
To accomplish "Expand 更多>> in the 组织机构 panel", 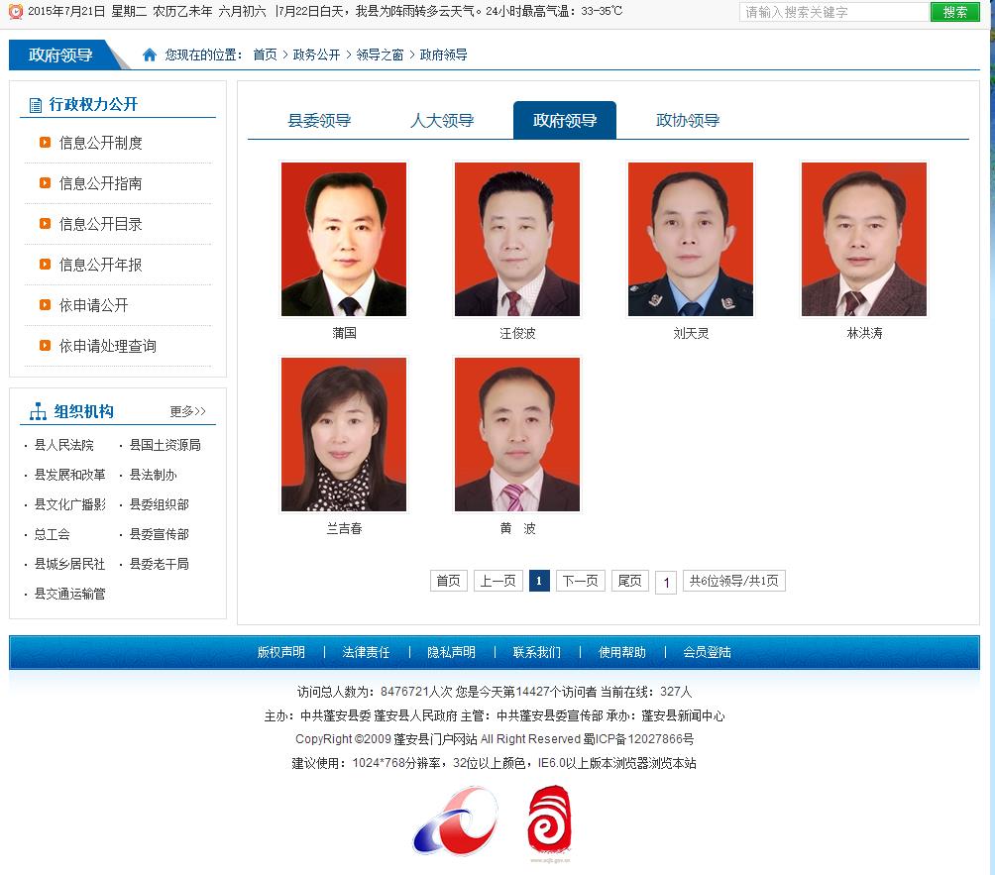I will pos(187,411).
